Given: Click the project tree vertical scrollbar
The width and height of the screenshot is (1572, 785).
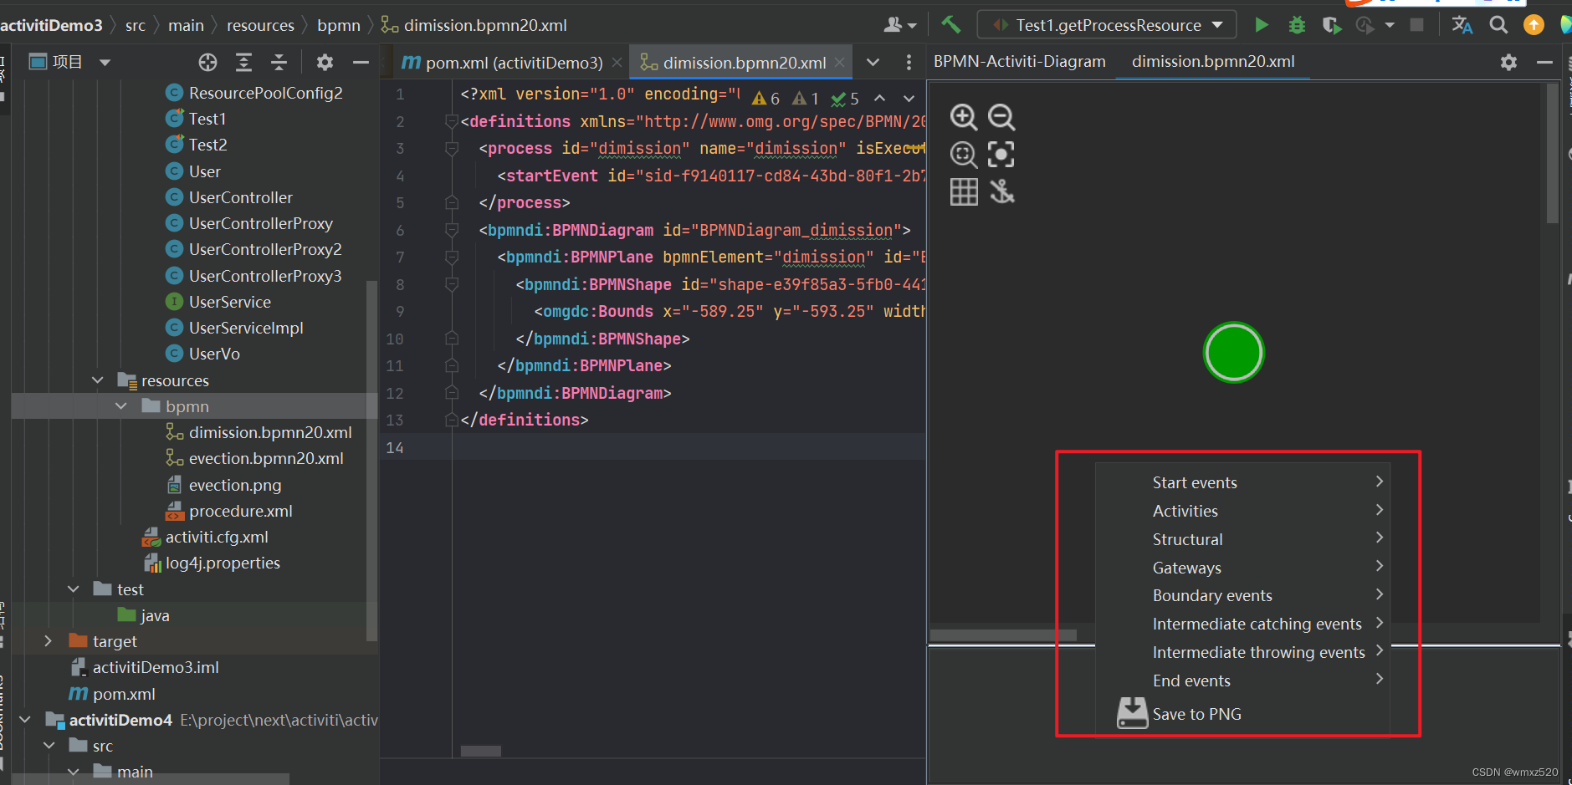Looking at the screenshot, I should [371, 460].
